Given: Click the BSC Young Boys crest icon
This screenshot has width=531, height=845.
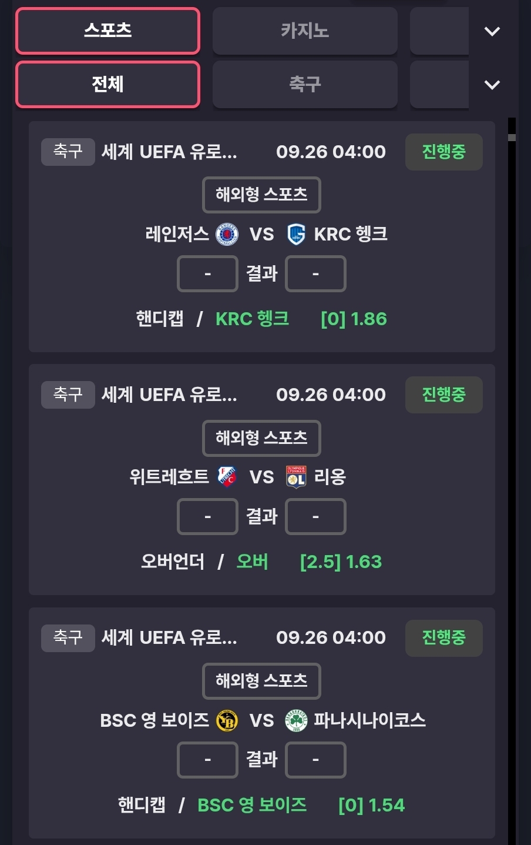Looking at the screenshot, I should pos(227,720).
